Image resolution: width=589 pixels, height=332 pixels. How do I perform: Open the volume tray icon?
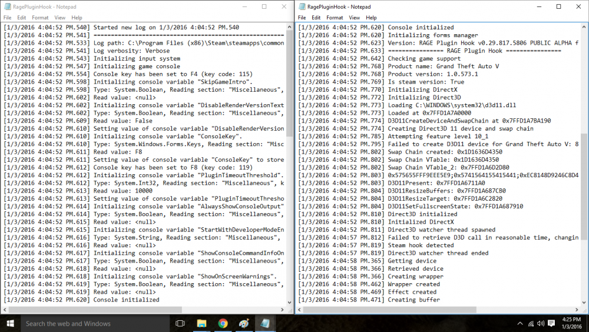[x=541, y=323]
